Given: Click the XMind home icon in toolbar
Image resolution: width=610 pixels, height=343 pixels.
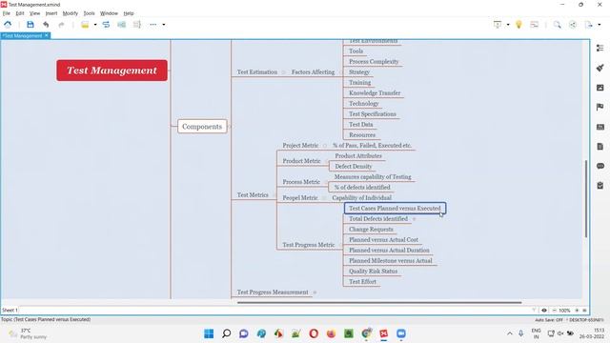Looking at the screenshot, I should click(x=8, y=25).
